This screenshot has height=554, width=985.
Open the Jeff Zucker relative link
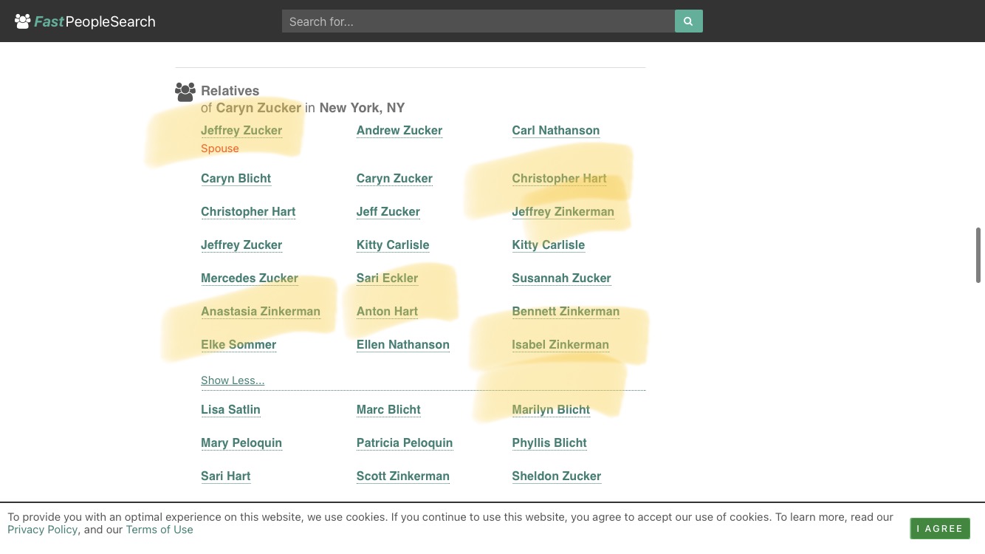coord(388,212)
